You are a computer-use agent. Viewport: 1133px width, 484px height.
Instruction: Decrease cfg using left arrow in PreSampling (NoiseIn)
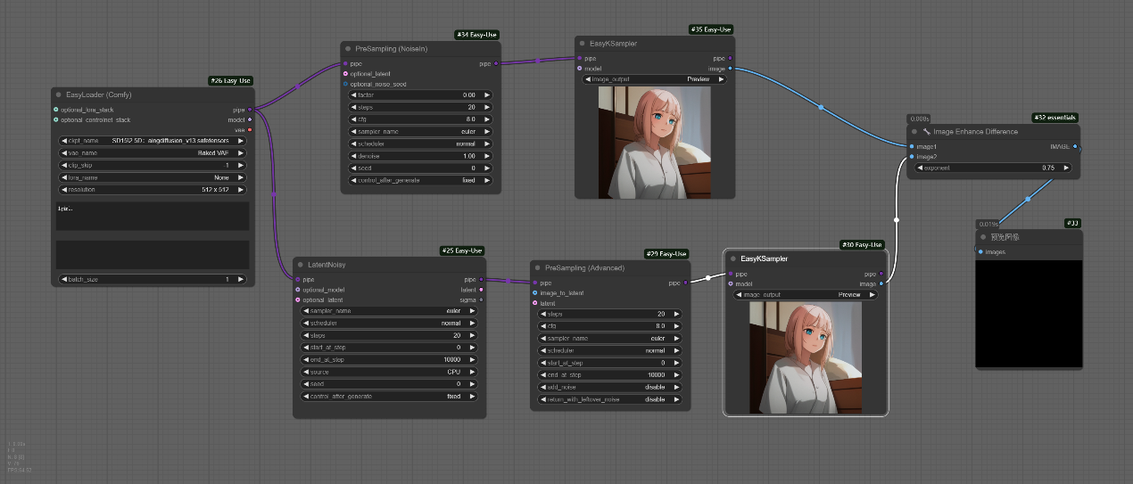352,119
